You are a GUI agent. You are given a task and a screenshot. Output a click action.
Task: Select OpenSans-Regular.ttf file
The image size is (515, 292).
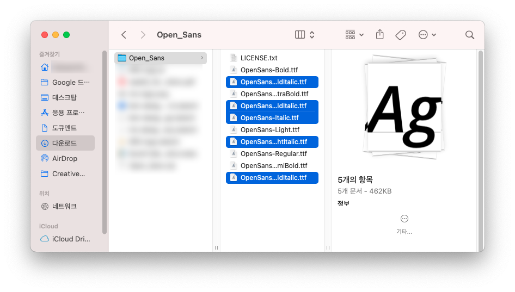pyautogui.click(x=272, y=154)
